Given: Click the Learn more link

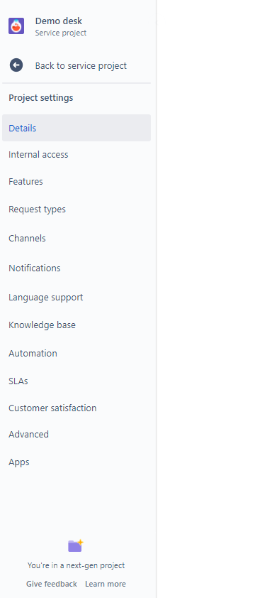Looking at the screenshot, I should point(106,584).
